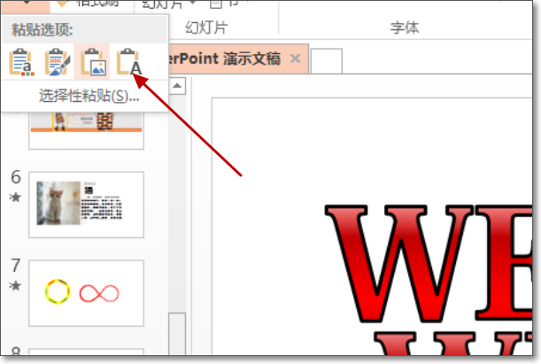Select slide 7 circle and infinity thumbnail

point(86,293)
